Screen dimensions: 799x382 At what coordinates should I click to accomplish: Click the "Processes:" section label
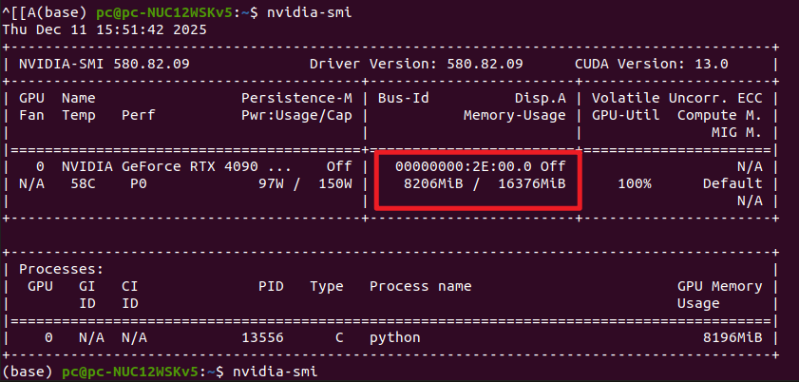coord(61,269)
